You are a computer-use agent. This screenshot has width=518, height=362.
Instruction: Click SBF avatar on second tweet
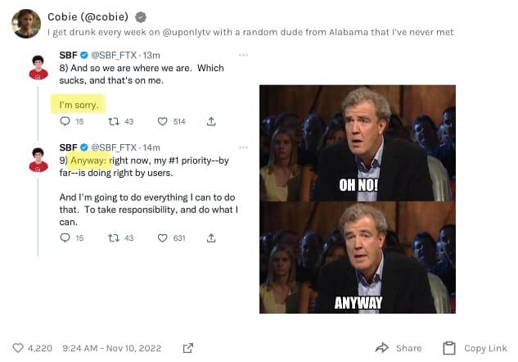(x=38, y=160)
